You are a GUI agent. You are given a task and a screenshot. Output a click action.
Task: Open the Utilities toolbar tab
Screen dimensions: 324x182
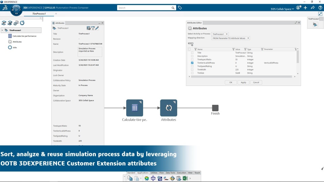(154, 173)
